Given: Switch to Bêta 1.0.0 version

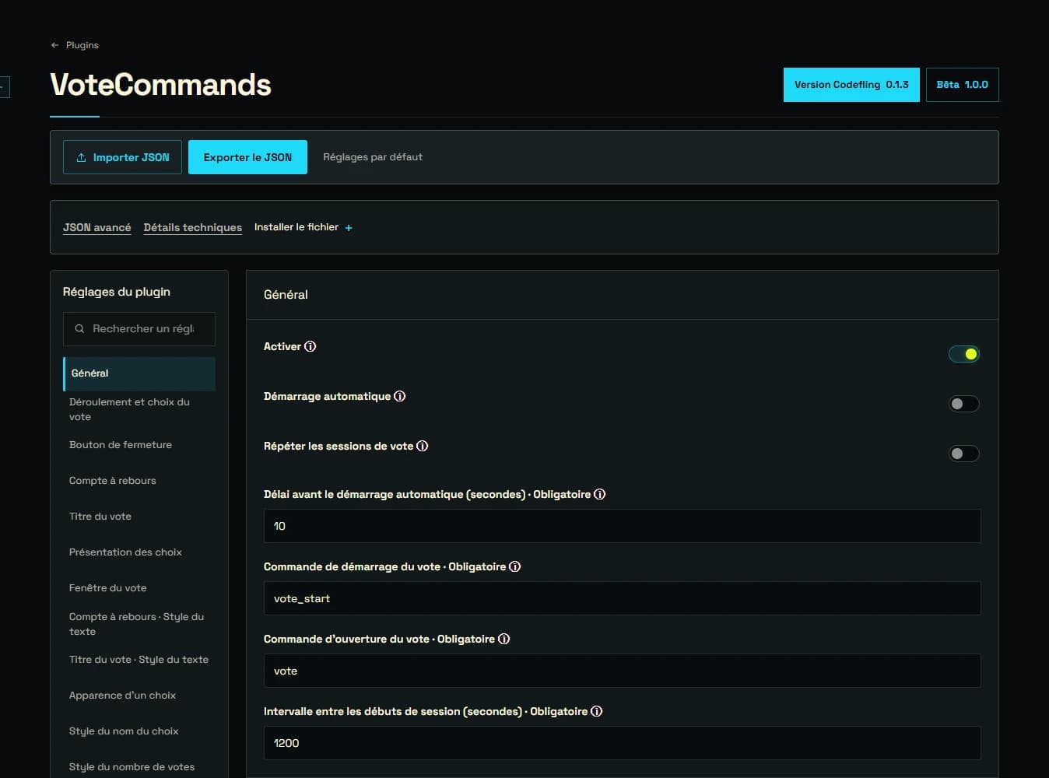Looking at the screenshot, I should 963,85.
